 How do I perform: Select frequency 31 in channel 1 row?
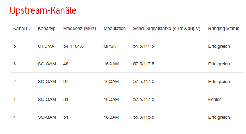tap(66, 100)
